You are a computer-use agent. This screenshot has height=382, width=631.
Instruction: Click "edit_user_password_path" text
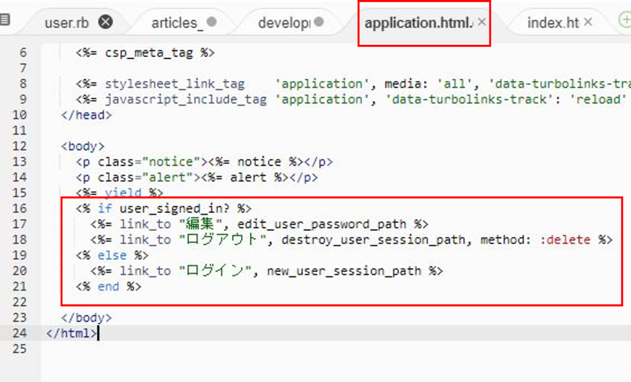(x=322, y=224)
